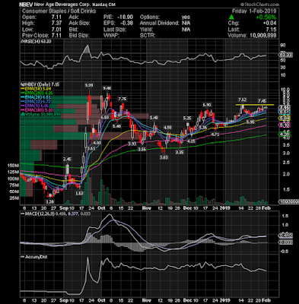Click the 25M volume axis label
The width and height of the screenshot is (299, 304).
(x=14, y=198)
